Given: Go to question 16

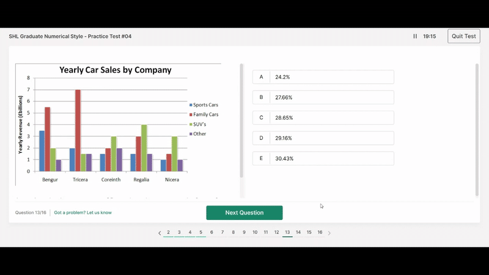Looking at the screenshot, I should (320, 232).
